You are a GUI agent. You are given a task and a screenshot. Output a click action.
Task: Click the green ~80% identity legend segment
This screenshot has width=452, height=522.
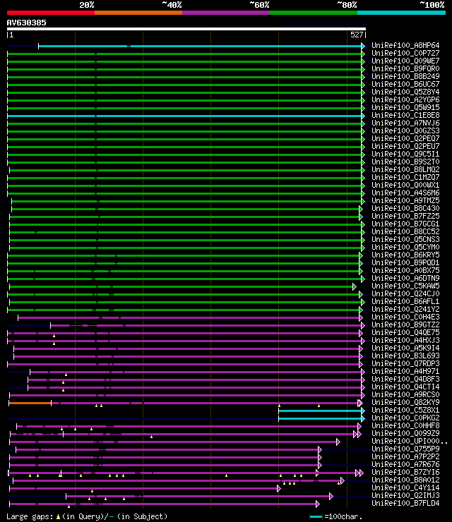(314, 13)
